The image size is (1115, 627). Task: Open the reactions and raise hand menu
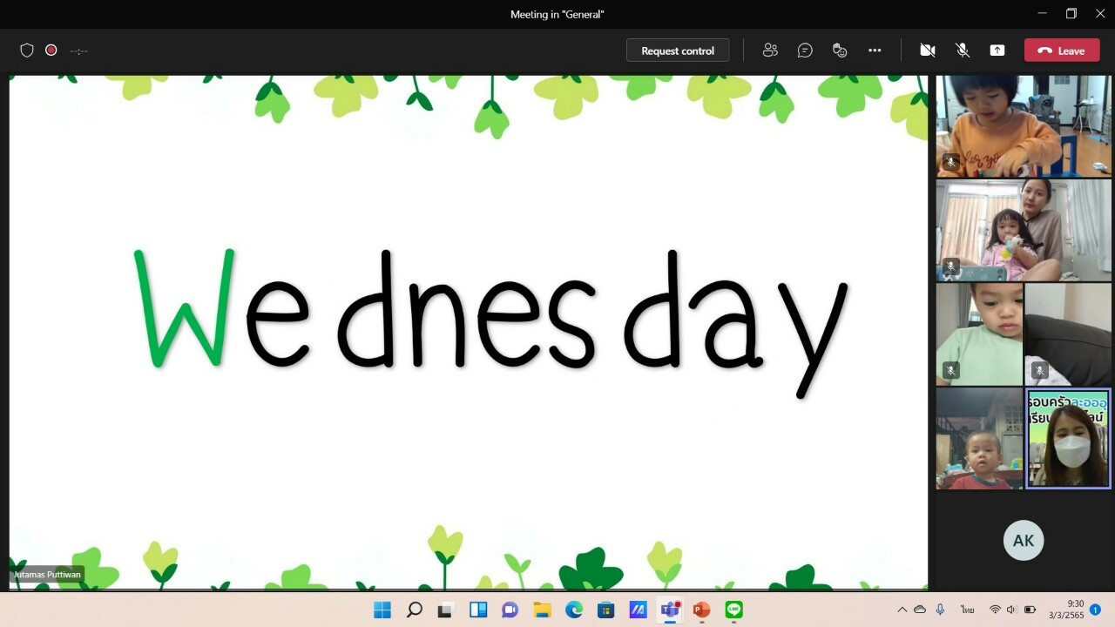coord(840,51)
